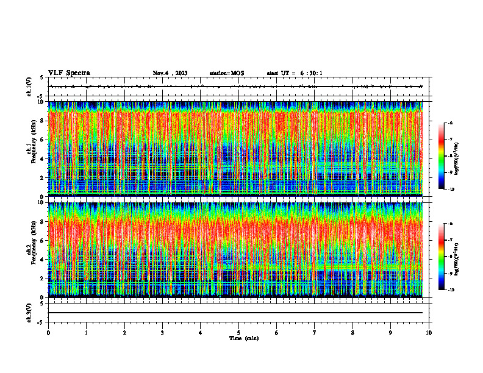Click time axis tick label "9"
This screenshot has width=483, height=373.
(x=390, y=333)
